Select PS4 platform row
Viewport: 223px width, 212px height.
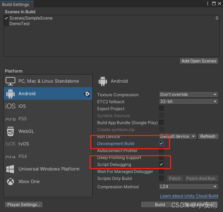tap(48, 156)
